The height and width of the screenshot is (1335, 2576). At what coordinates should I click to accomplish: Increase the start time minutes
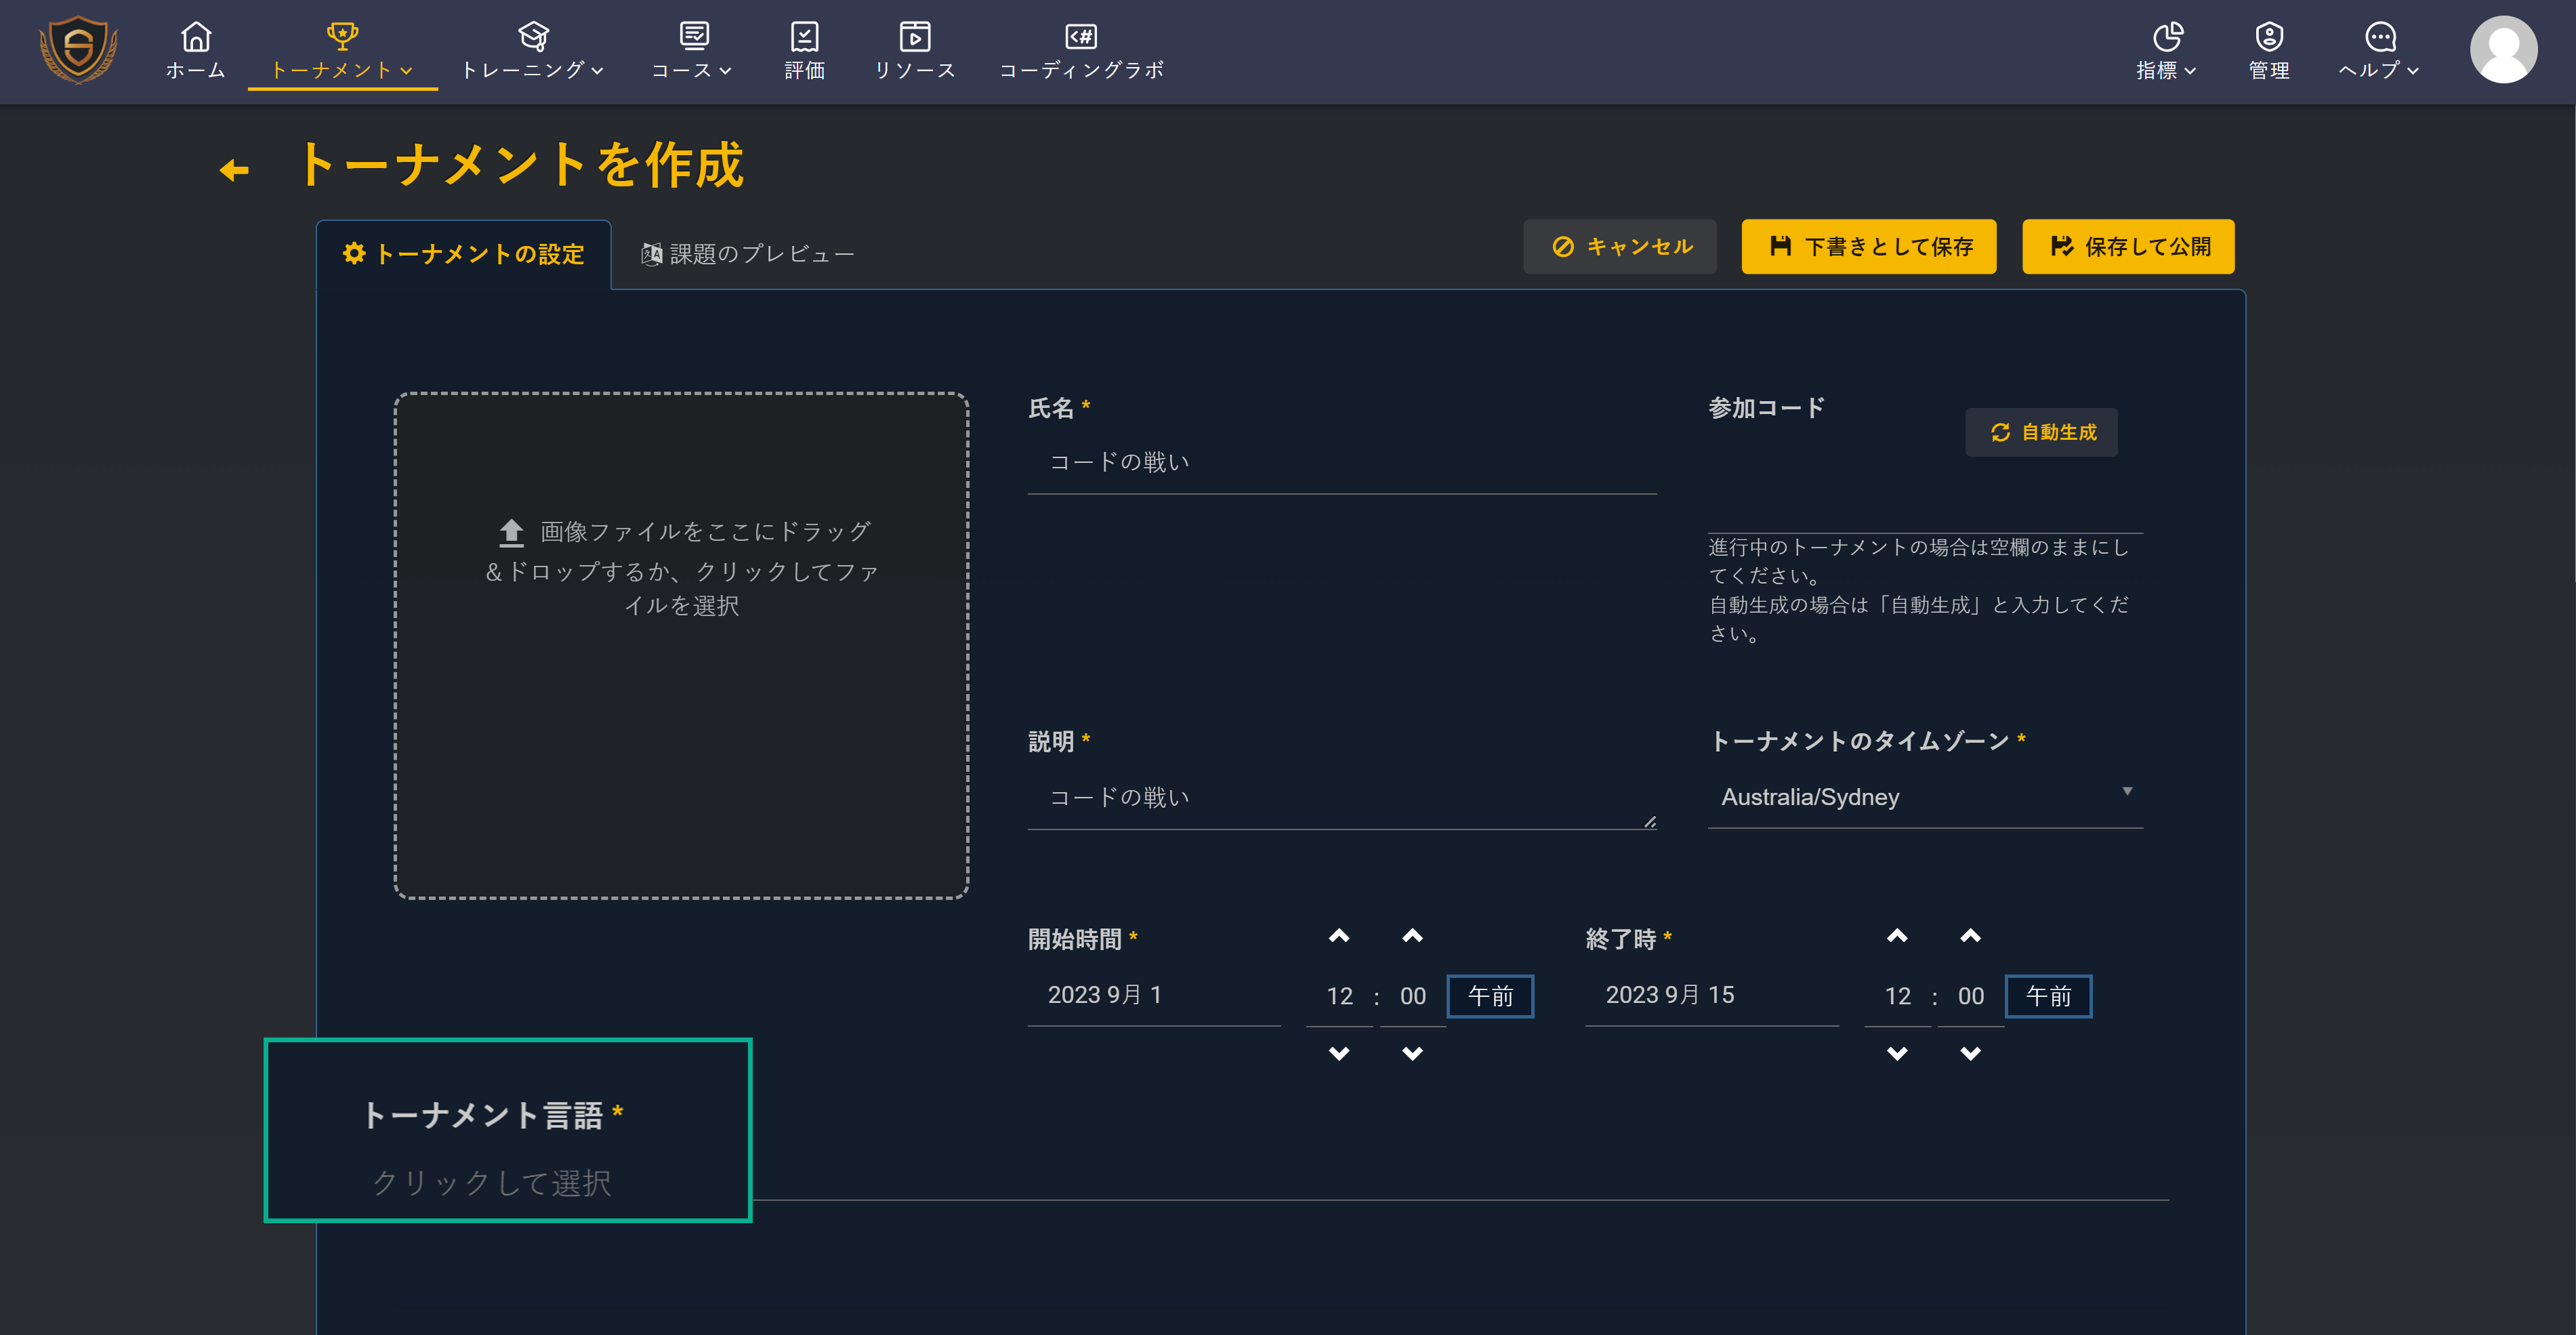[1412, 937]
